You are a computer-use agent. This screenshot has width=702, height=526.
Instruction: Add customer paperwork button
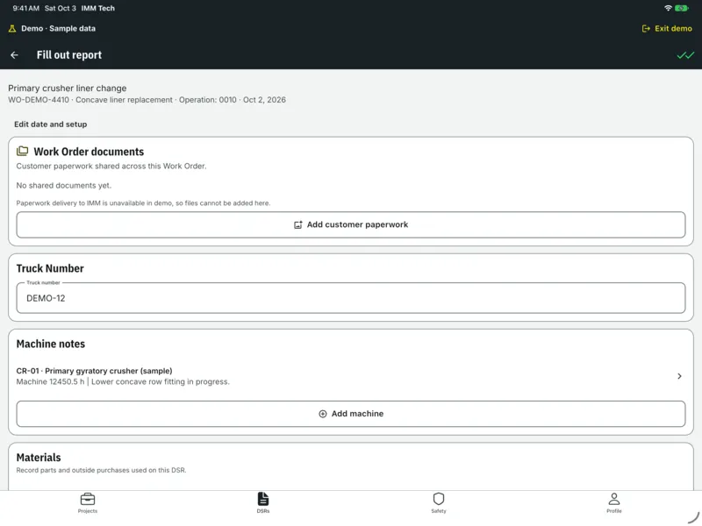point(351,225)
